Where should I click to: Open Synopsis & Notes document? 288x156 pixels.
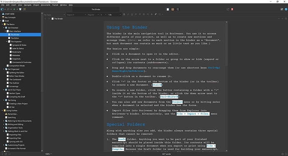[x=19, y=45]
